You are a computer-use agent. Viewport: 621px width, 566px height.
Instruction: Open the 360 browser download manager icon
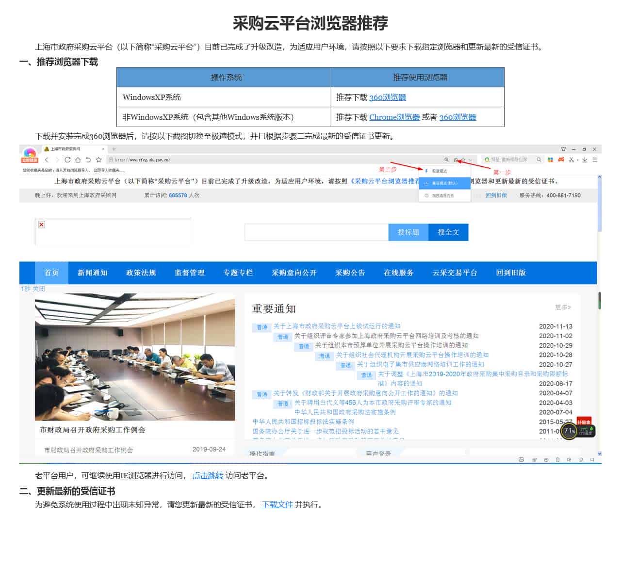click(x=585, y=160)
